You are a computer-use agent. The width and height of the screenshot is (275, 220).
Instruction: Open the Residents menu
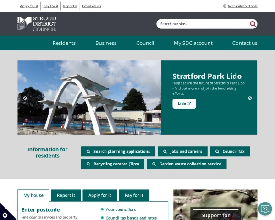(64, 43)
